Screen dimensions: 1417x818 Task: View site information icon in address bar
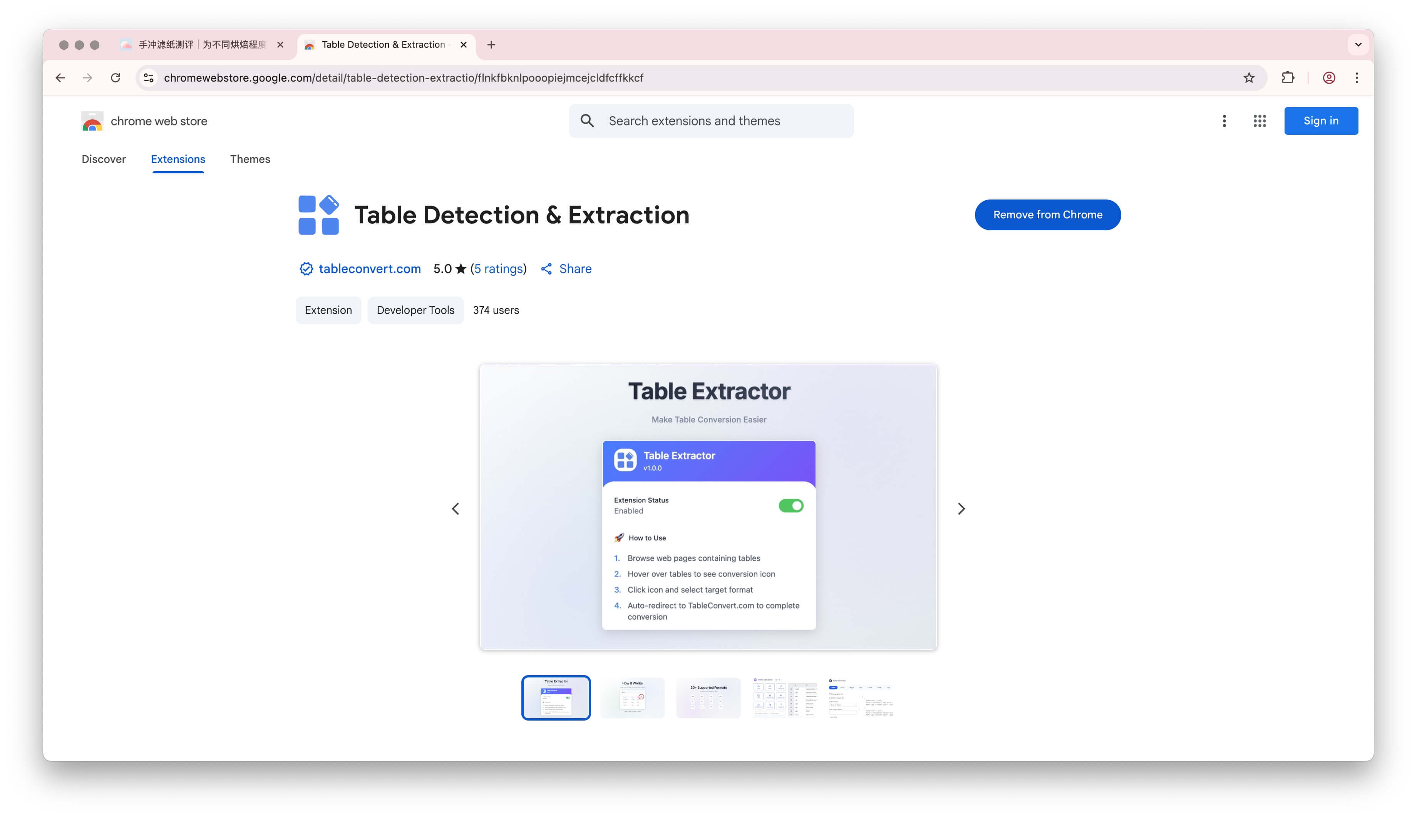pos(149,77)
